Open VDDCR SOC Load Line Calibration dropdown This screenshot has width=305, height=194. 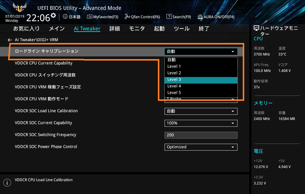pyautogui.click(x=201, y=111)
